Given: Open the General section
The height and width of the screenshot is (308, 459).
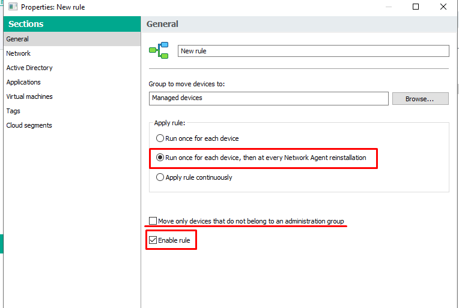Looking at the screenshot, I should click(x=72, y=39).
